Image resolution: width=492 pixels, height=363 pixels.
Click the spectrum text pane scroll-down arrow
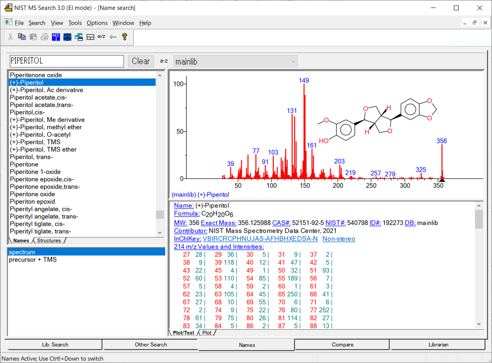click(x=479, y=325)
